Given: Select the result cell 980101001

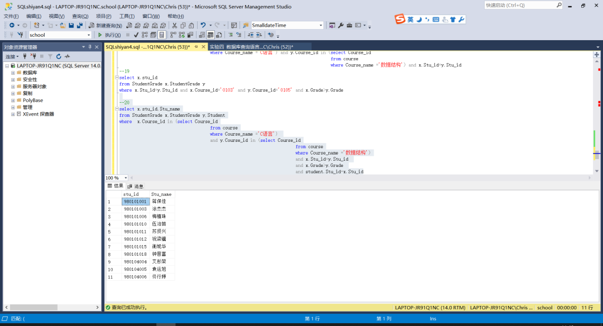Looking at the screenshot, I should (x=135, y=202).
